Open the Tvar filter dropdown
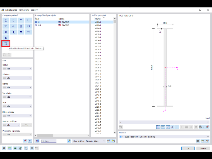Viewport: 212px width, 159px height. [x=17, y=106]
